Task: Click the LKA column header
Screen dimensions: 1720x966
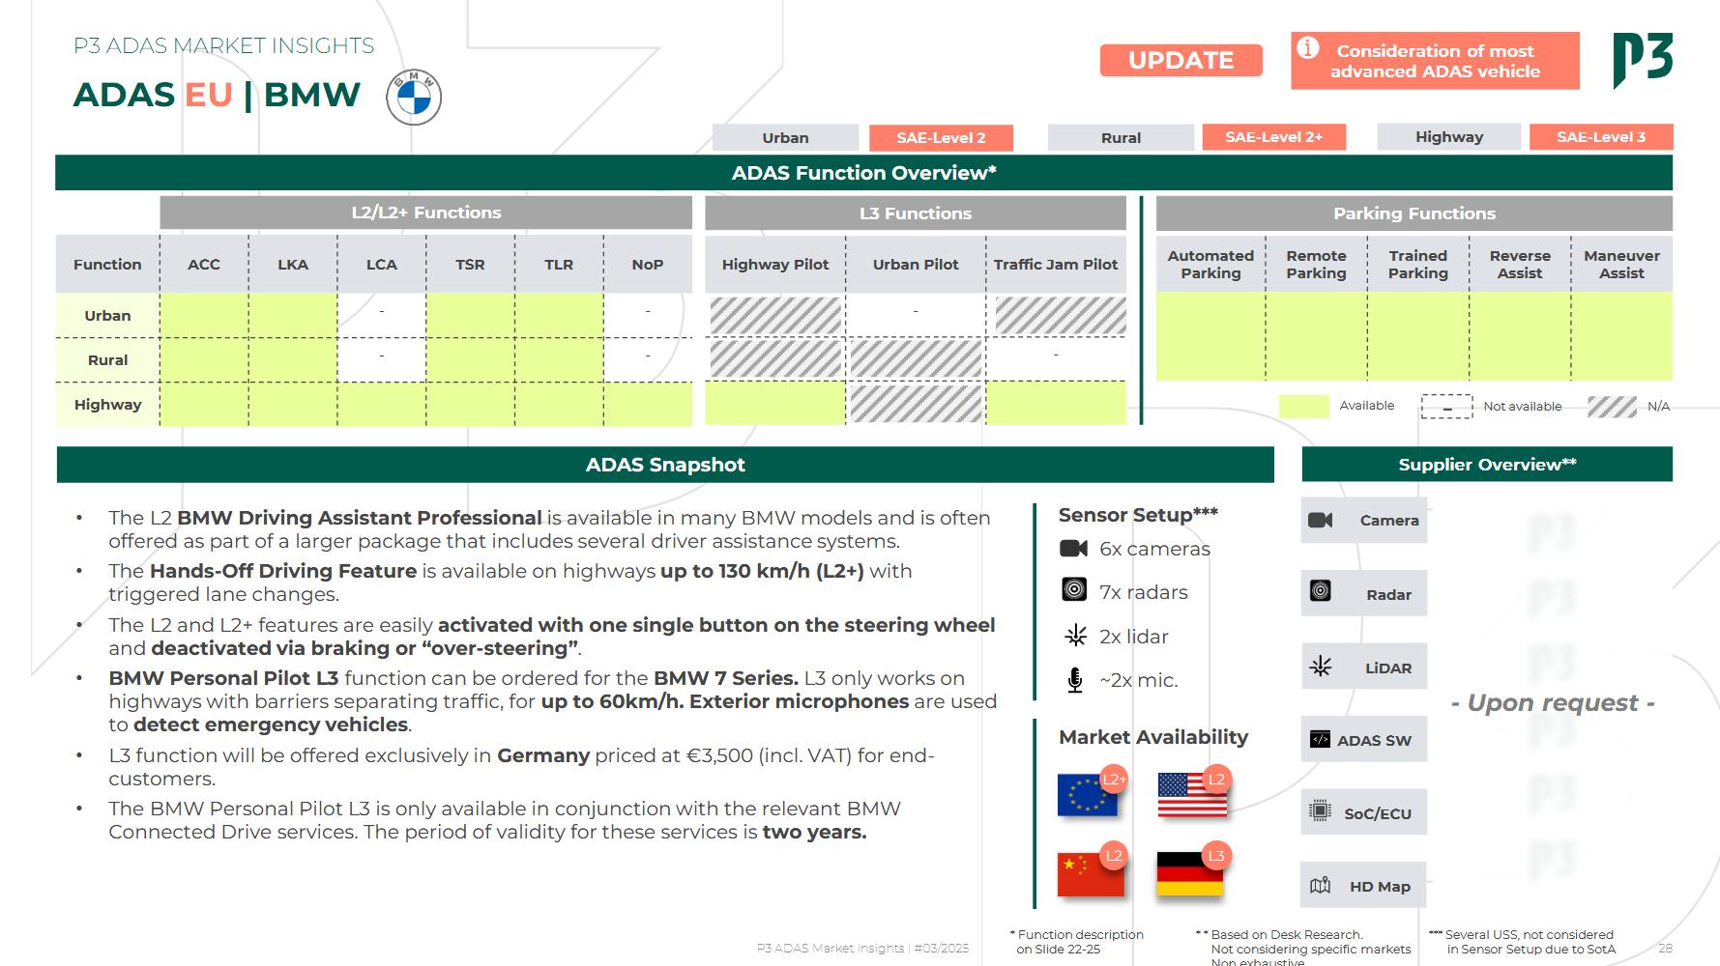Action: (x=293, y=264)
